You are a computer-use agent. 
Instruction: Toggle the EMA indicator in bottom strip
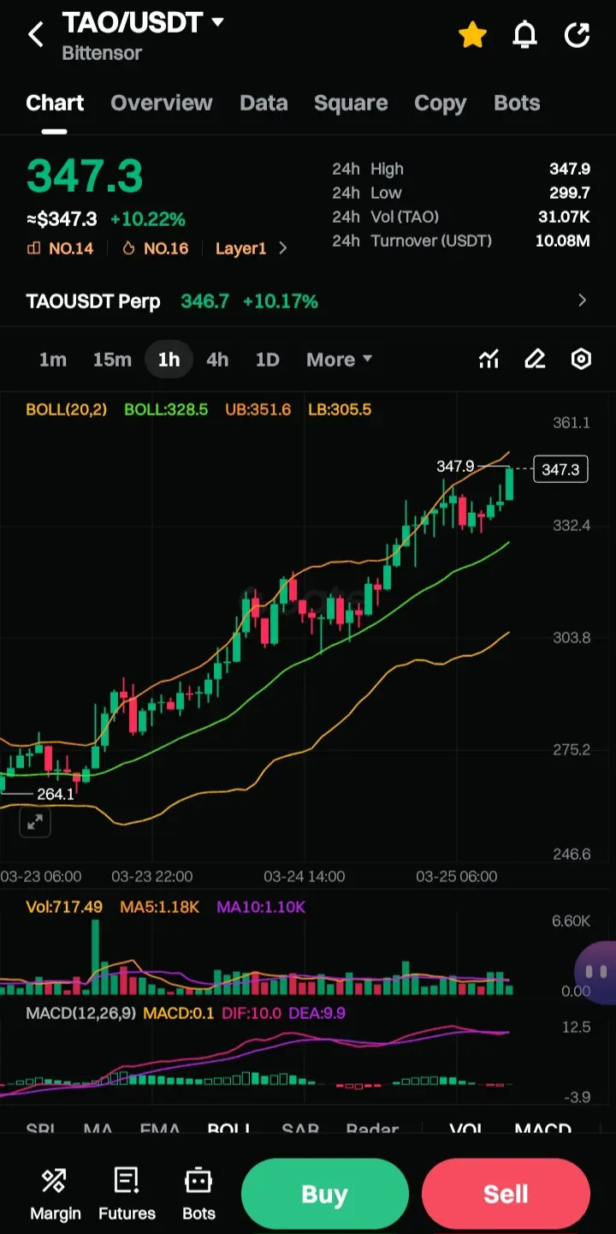(160, 1130)
